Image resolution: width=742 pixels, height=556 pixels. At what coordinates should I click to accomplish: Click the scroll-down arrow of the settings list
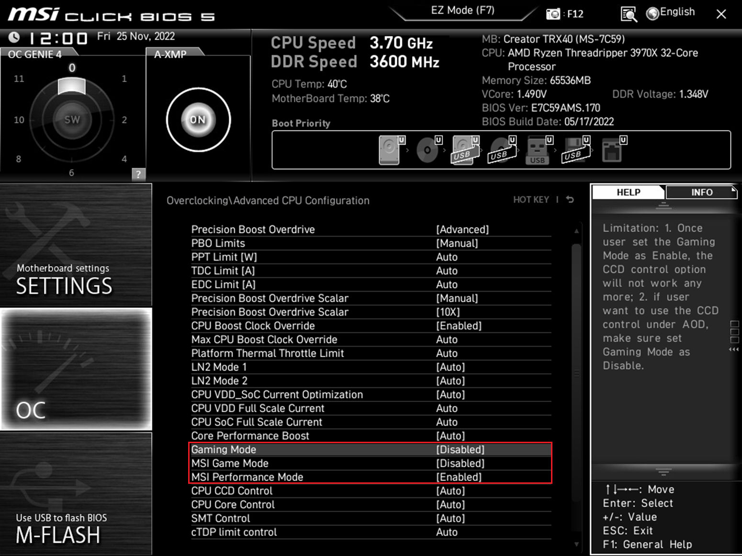576,544
